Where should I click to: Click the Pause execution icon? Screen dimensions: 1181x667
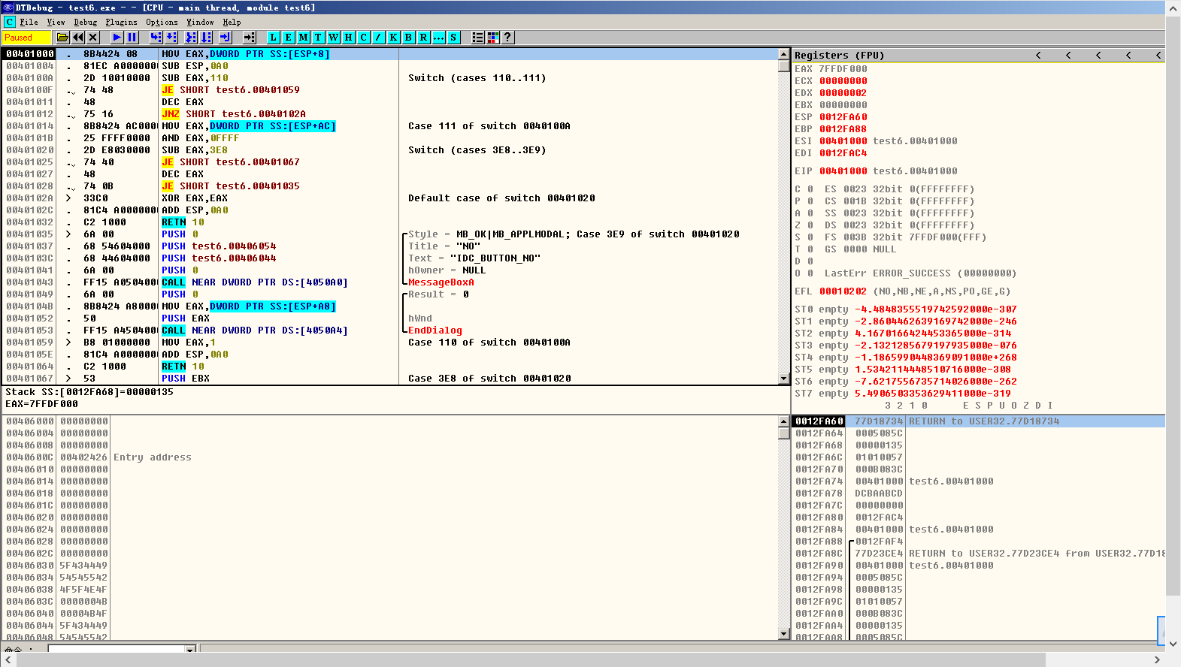[x=132, y=38]
